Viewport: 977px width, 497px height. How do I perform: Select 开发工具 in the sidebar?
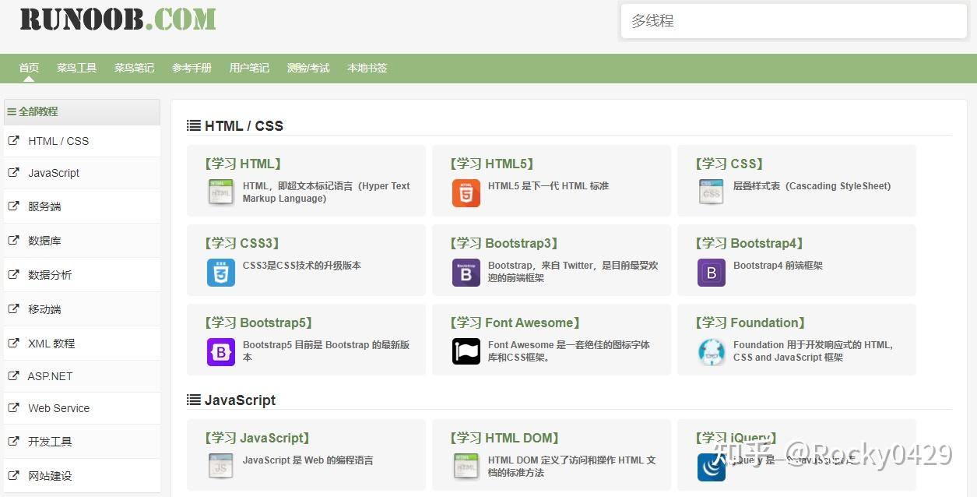coord(50,442)
